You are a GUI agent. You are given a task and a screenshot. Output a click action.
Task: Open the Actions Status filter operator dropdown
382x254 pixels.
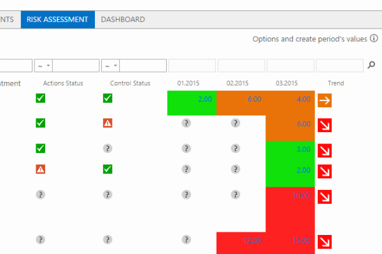(43, 65)
